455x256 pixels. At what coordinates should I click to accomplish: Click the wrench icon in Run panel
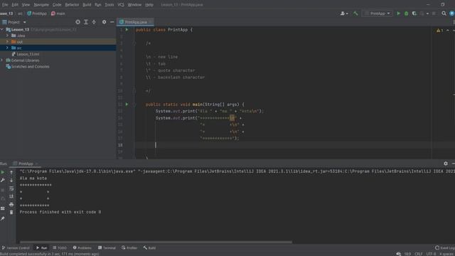coord(3,180)
